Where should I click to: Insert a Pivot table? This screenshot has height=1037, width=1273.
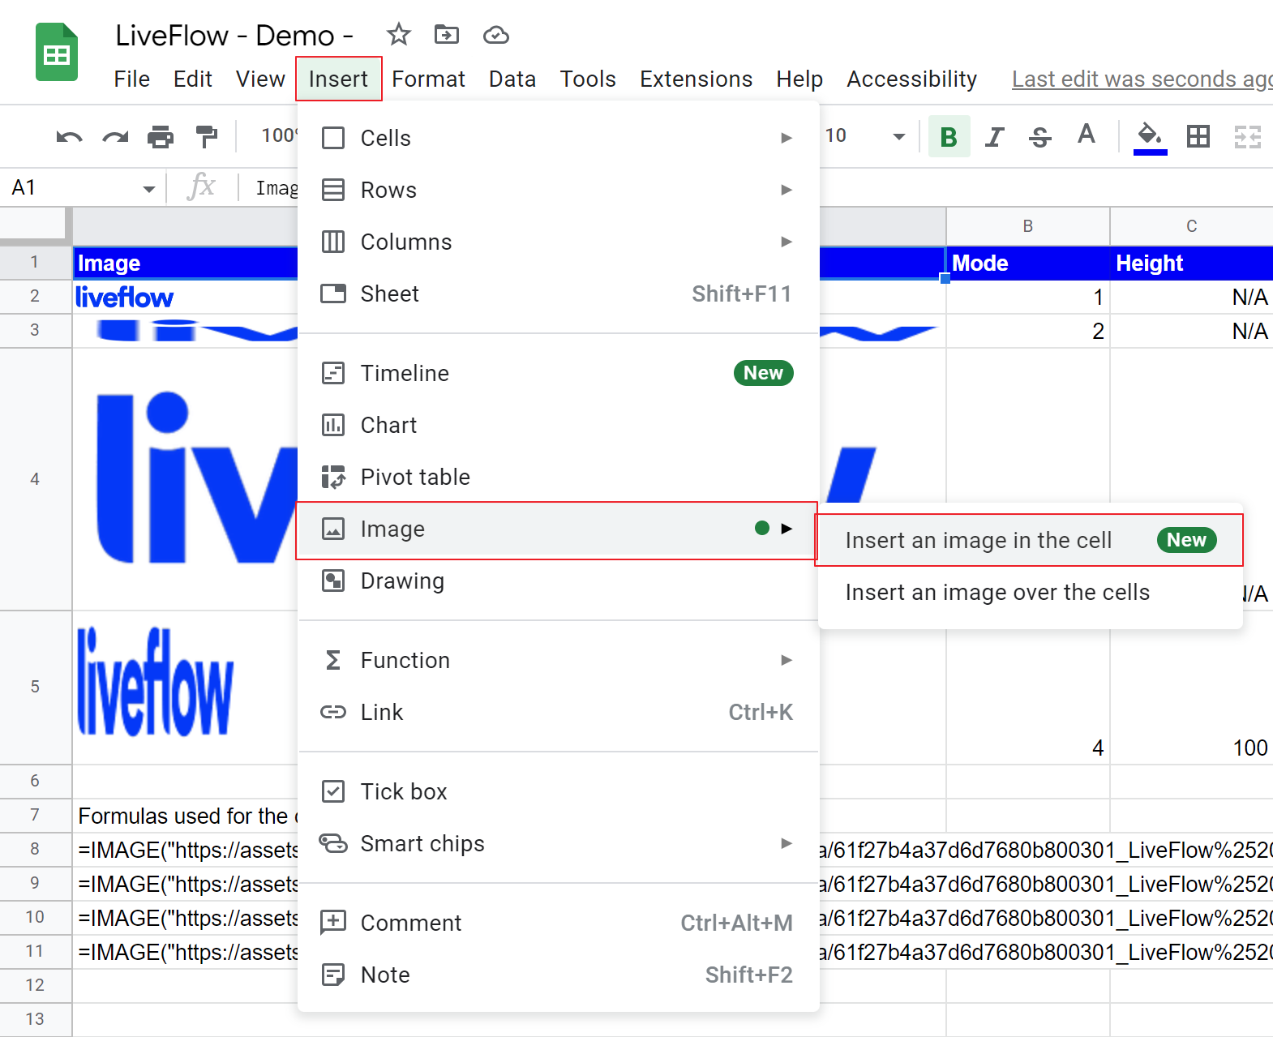pos(558,477)
